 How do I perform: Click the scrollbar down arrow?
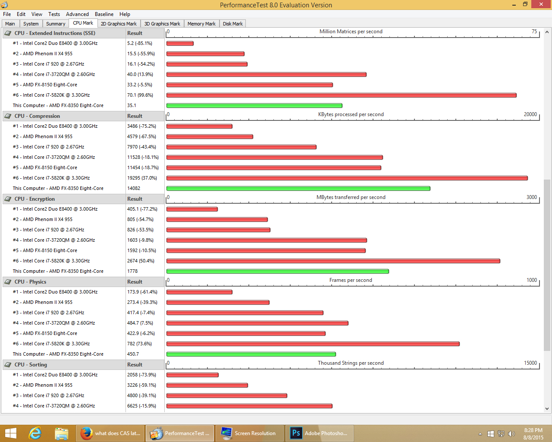547,408
